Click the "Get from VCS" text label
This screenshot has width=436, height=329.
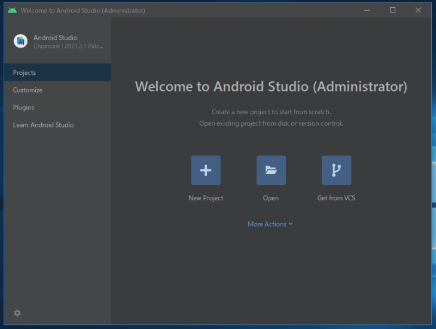(x=336, y=198)
